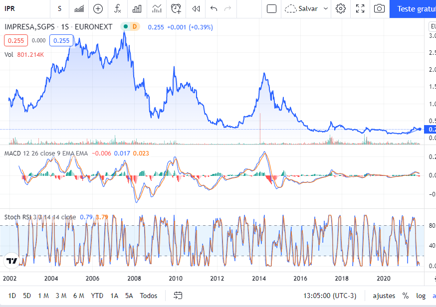The image size is (436, 307).
Task: Click the TradingView logo
Action: tap(11, 261)
